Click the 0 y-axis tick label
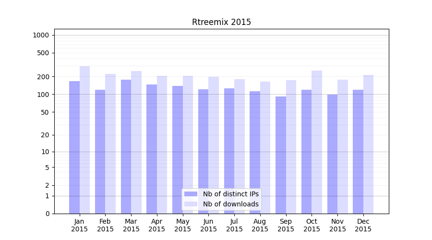432x240 pixels. coord(47,214)
